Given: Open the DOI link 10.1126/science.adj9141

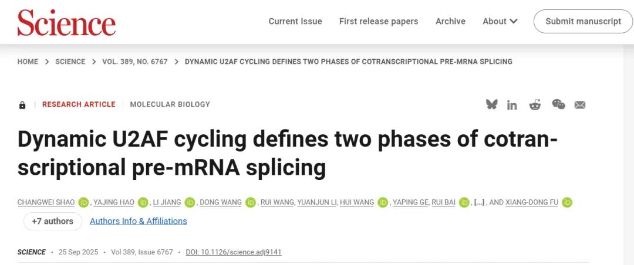Looking at the screenshot, I should tap(234, 252).
